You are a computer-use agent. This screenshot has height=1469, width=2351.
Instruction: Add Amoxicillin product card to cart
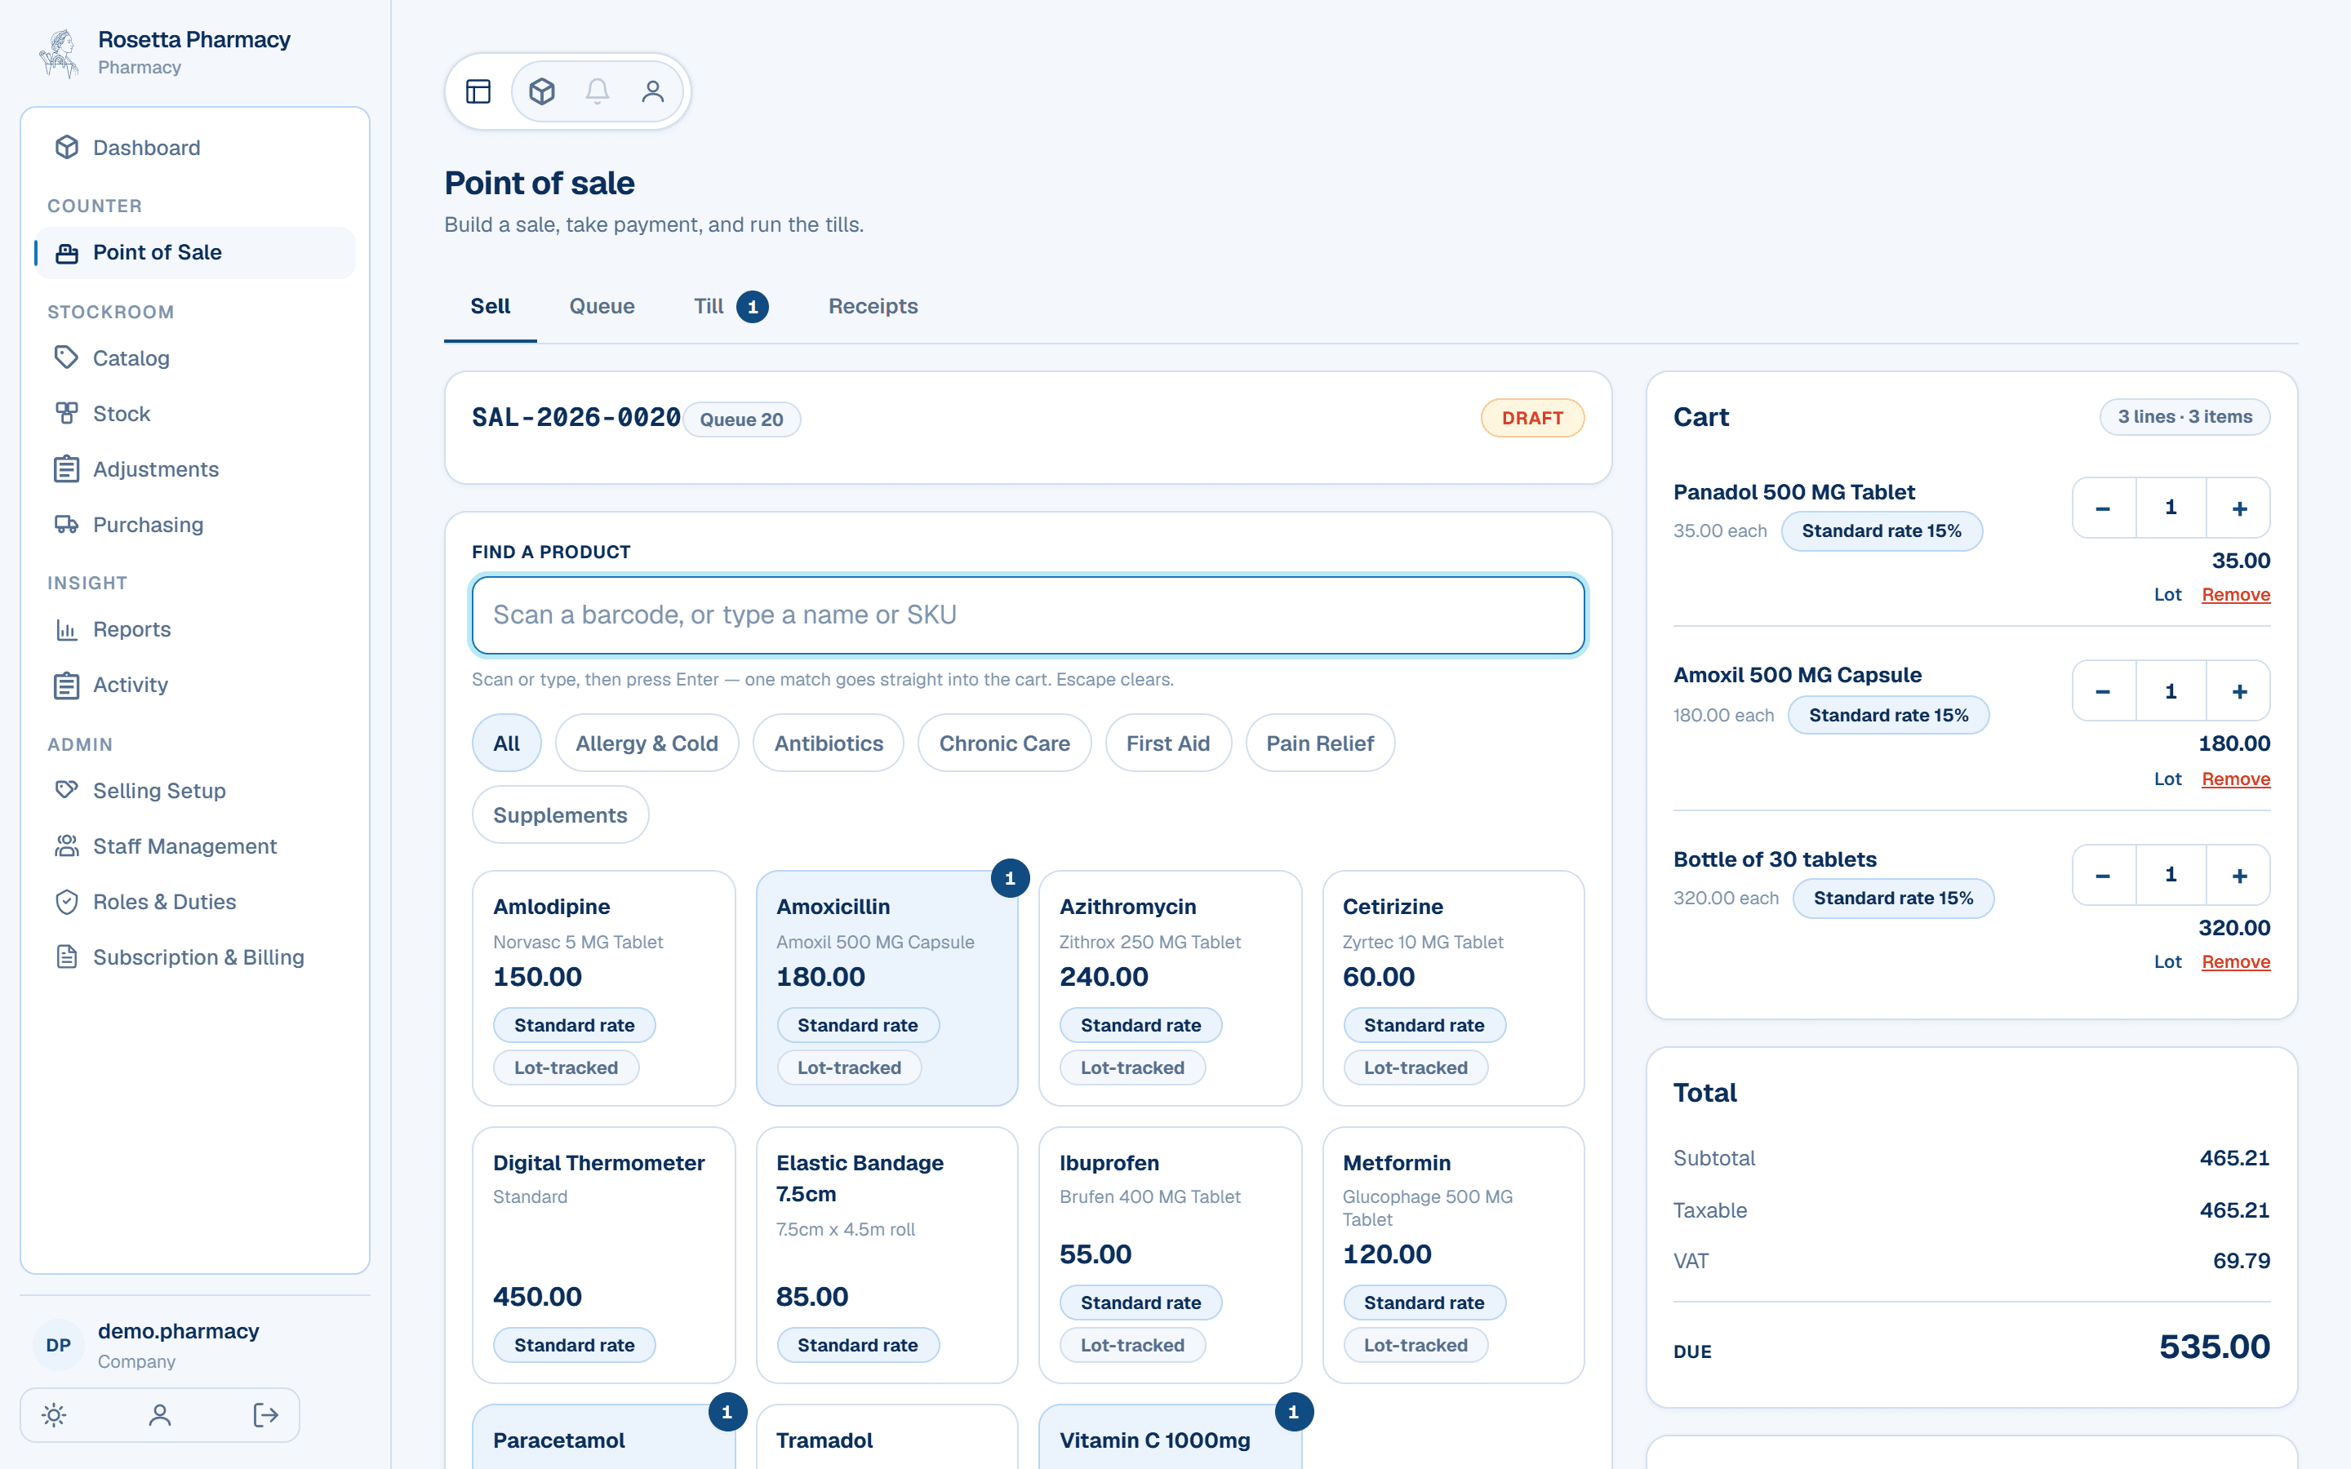(887, 988)
